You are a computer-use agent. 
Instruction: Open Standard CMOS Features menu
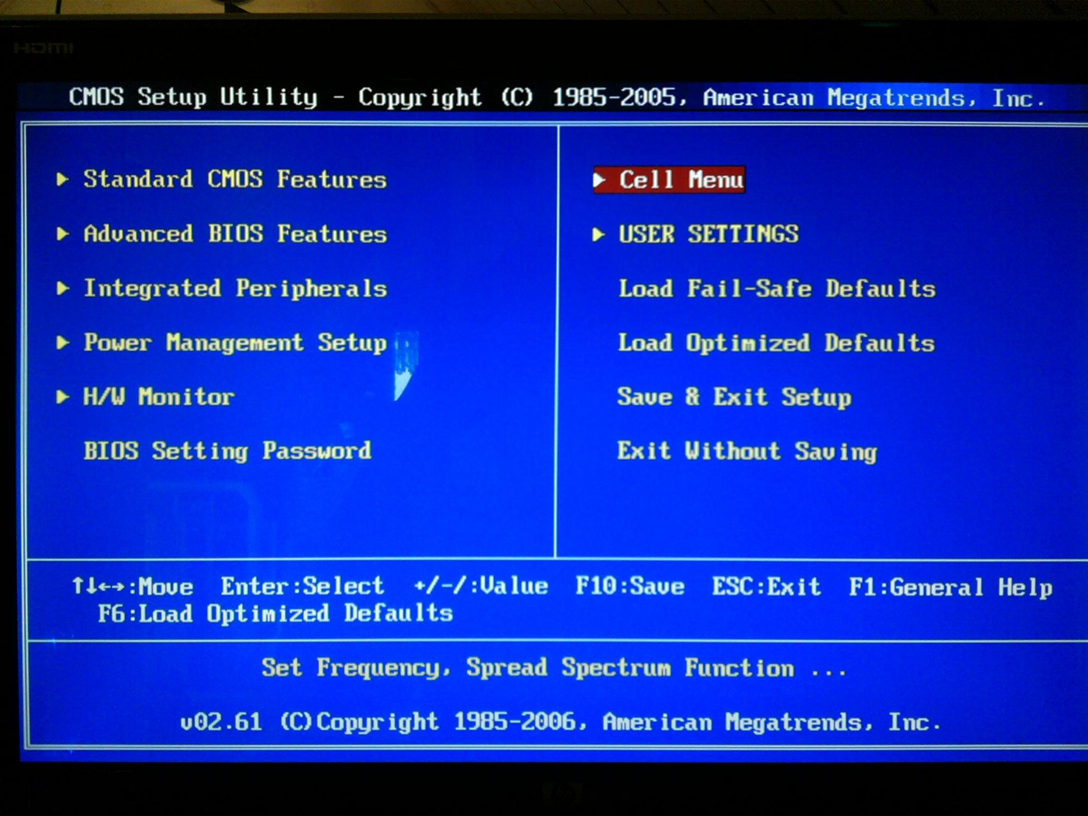[x=235, y=179]
